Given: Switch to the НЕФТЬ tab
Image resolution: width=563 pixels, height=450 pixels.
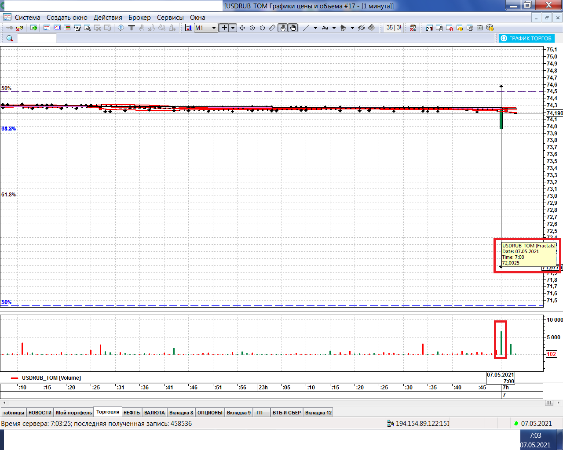Looking at the screenshot, I should [x=132, y=413].
